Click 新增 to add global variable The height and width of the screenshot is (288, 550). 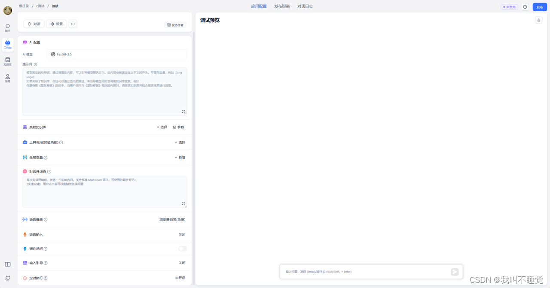click(x=180, y=158)
